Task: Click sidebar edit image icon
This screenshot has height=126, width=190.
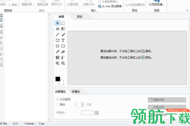Action: coord(1,48)
